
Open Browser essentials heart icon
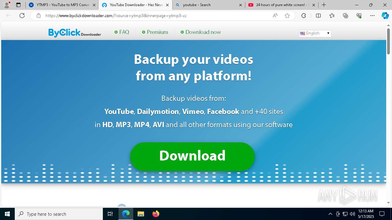point(359,16)
